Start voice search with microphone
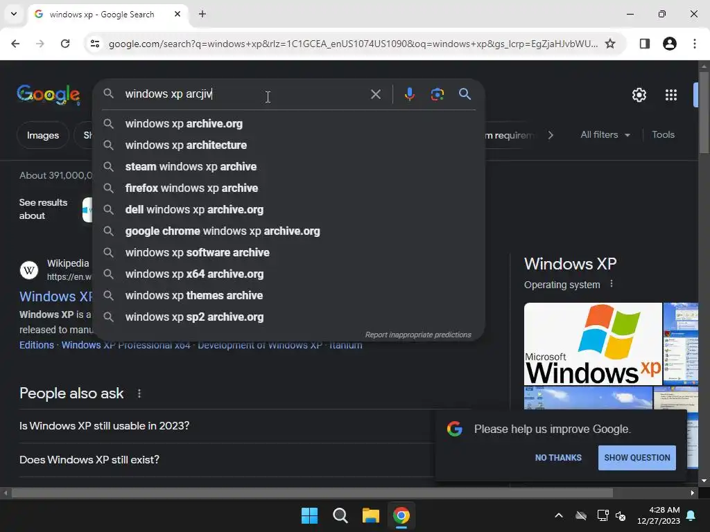 pos(409,94)
